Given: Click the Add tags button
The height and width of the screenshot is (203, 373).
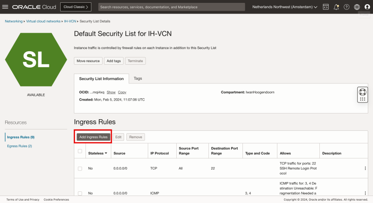Looking at the screenshot, I should [x=114, y=61].
